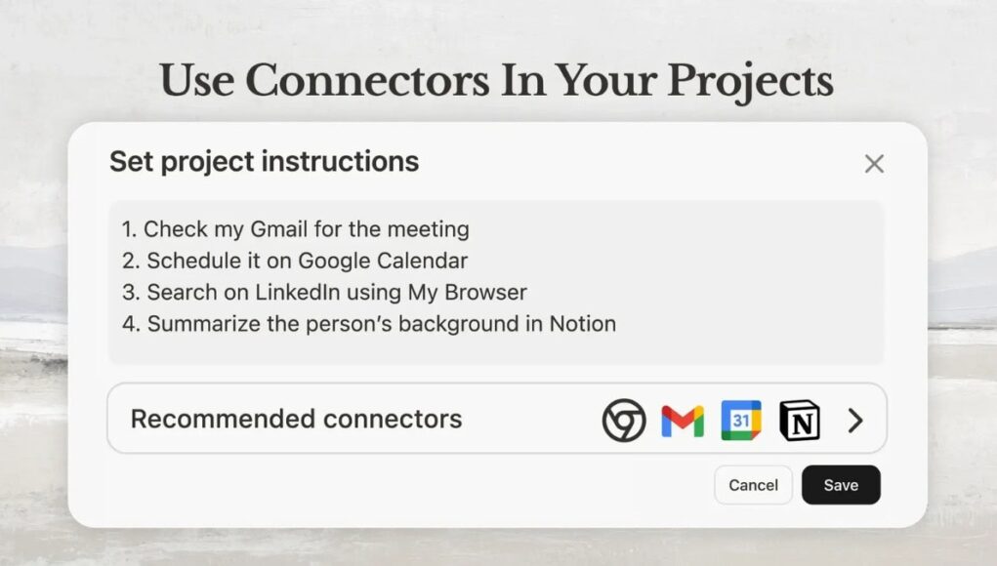
Task: Save the project instructions
Action: pos(841,485)
